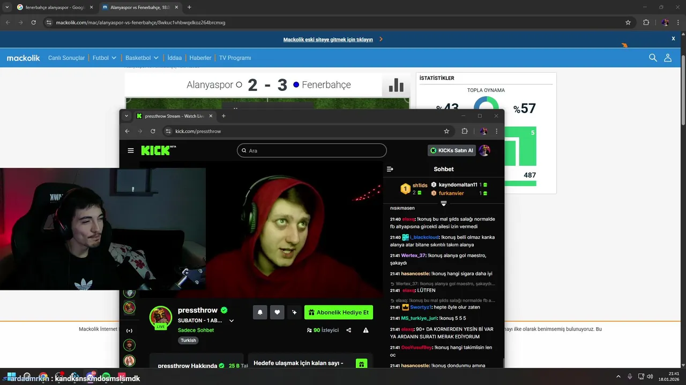Select the 'Alanyaspor vs Fenerbahçe' tab
686x385 pixels.
tap(139, 7)
